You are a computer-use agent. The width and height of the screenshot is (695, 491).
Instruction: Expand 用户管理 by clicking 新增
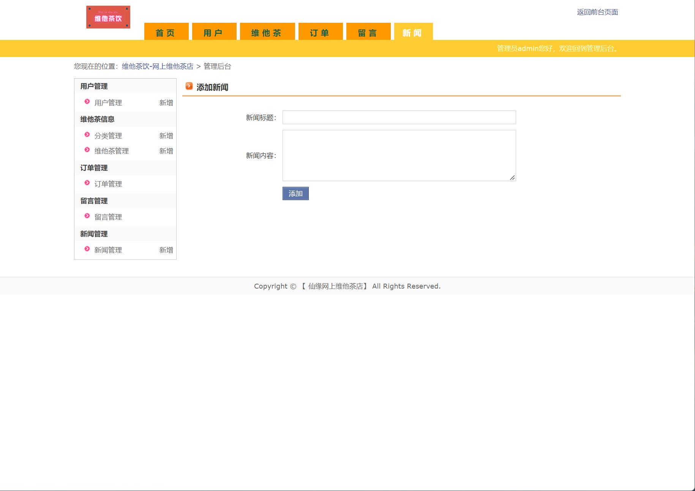167,102
